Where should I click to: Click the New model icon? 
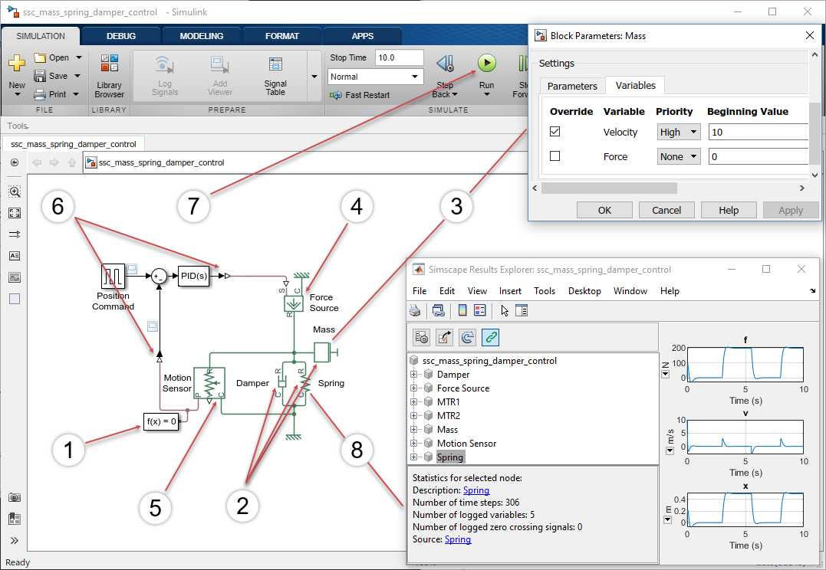point(17,64)
